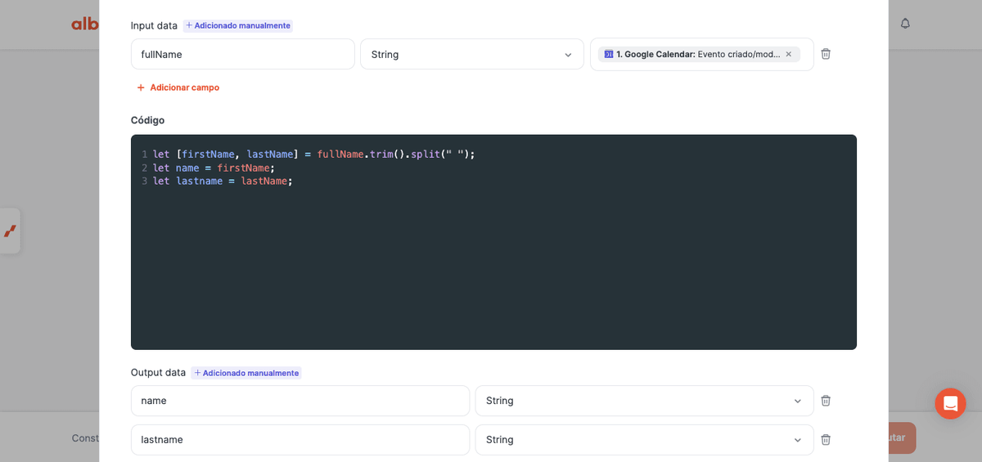Edit the lastname output field
The height and width of the screenshot is (462, 982).
[300, 440]
